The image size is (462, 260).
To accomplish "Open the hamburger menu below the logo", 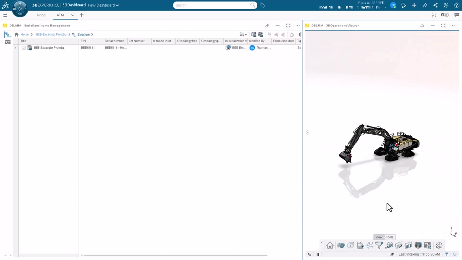I will click(5, 15).
